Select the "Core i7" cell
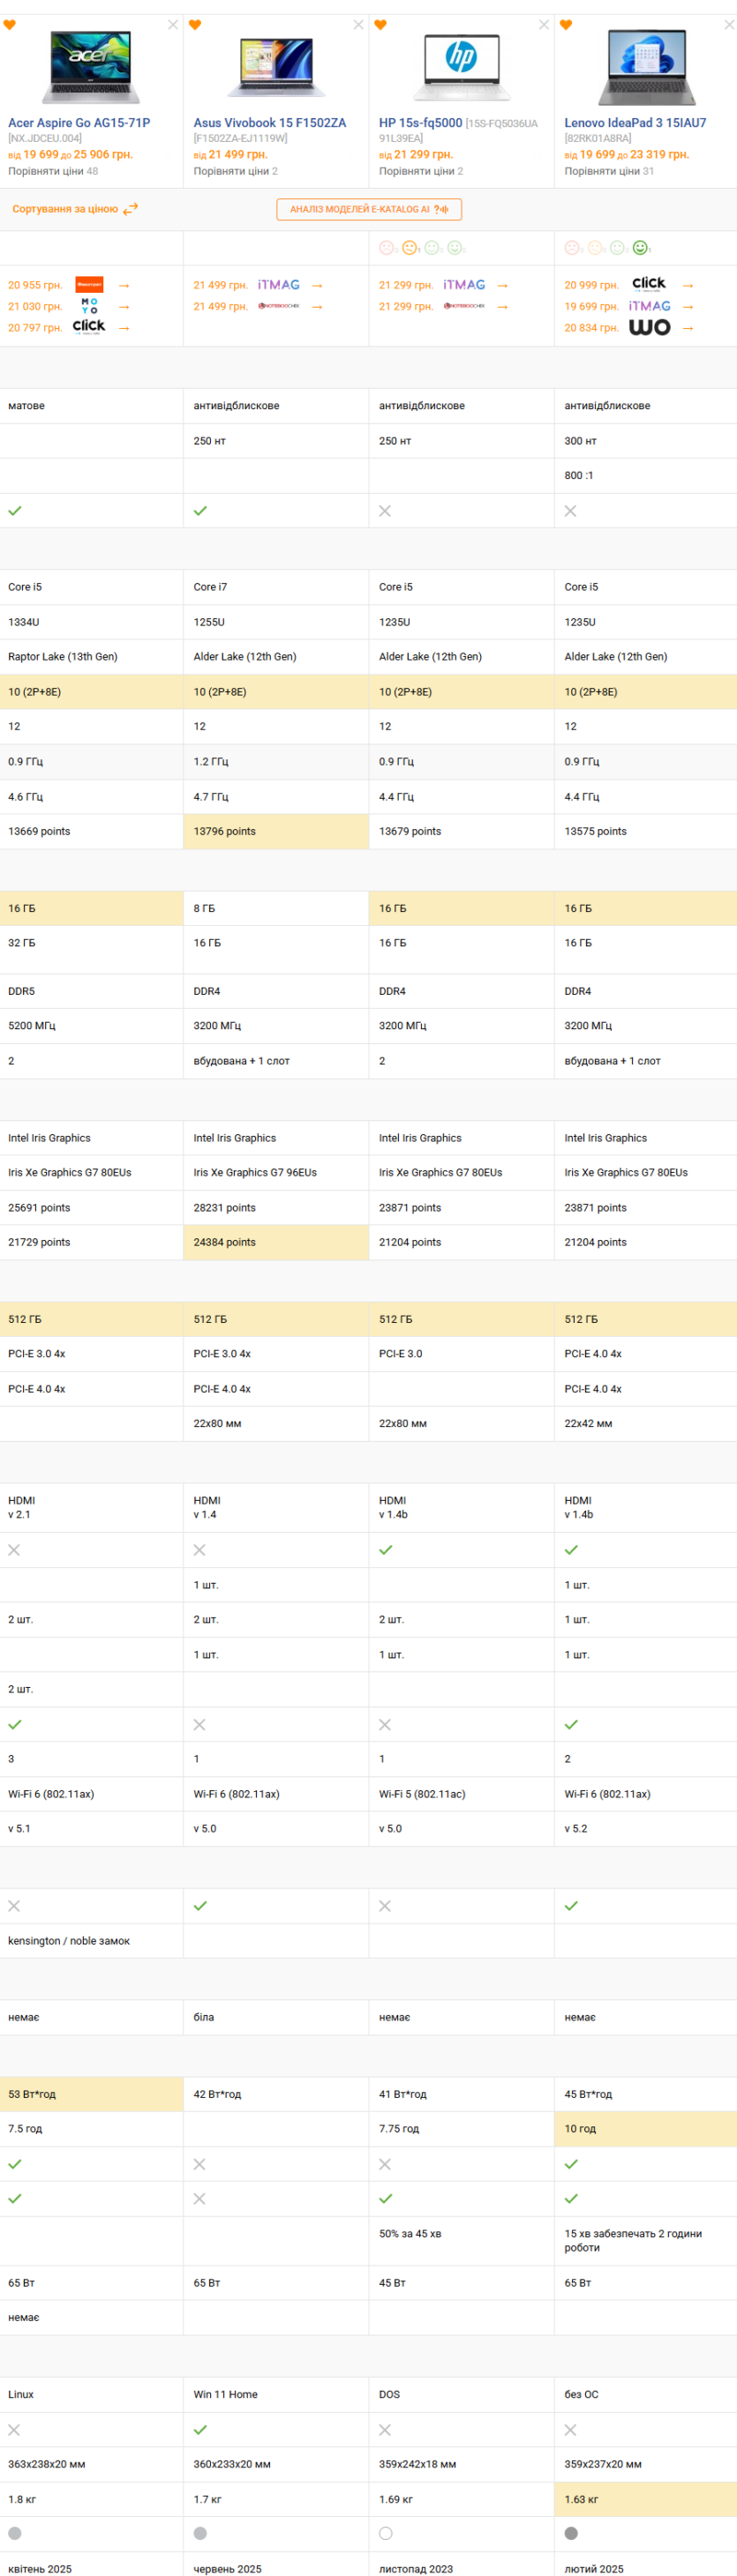The width and height of the screenshot is (737, 2576). (x=276, y=587)
